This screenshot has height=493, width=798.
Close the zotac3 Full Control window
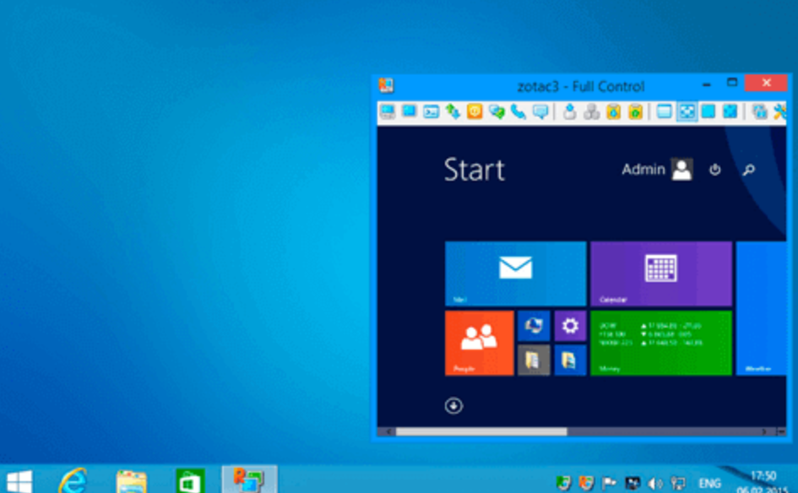(x=766, y=83)
